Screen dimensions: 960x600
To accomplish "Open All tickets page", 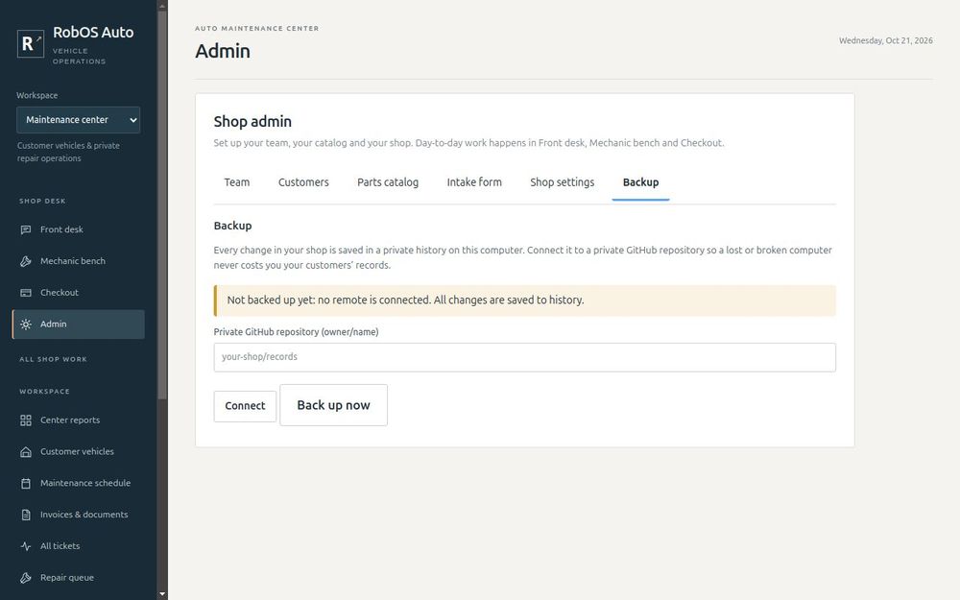I will pos(79,546).
